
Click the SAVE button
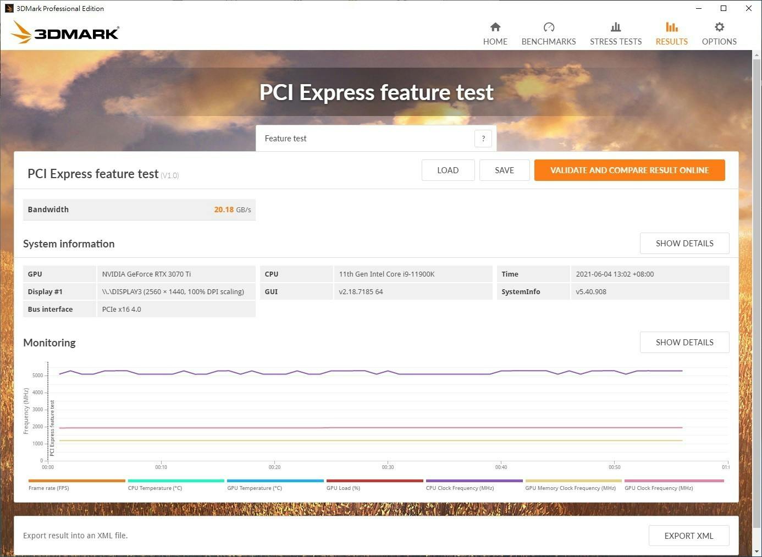[x=505, y=170]
